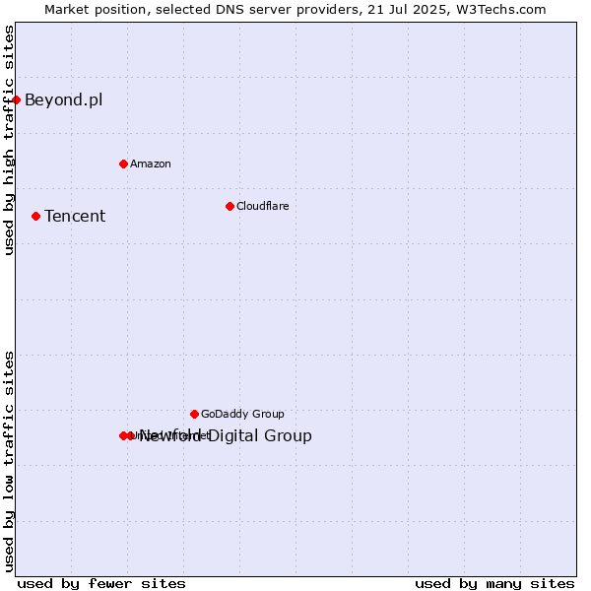
Task: Click the chart title mentioning W3Techs.com
Action: (x=295, y=10)
